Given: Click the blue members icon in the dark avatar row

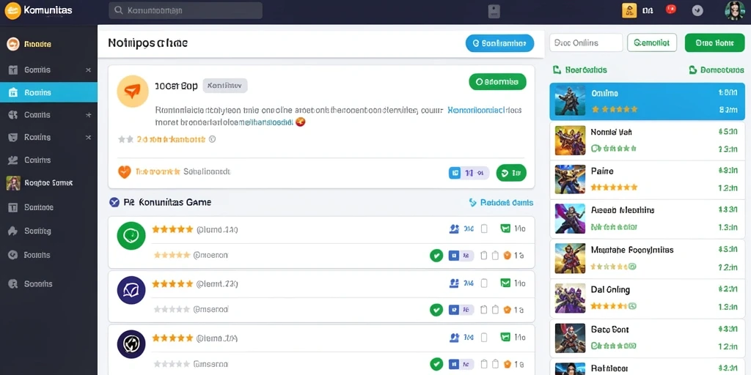Looking at the screenshot, I should 455,338.
